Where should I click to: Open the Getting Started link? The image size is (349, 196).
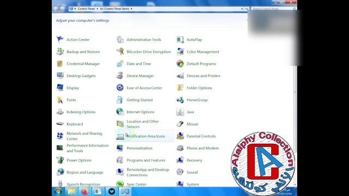coord(140,100)
